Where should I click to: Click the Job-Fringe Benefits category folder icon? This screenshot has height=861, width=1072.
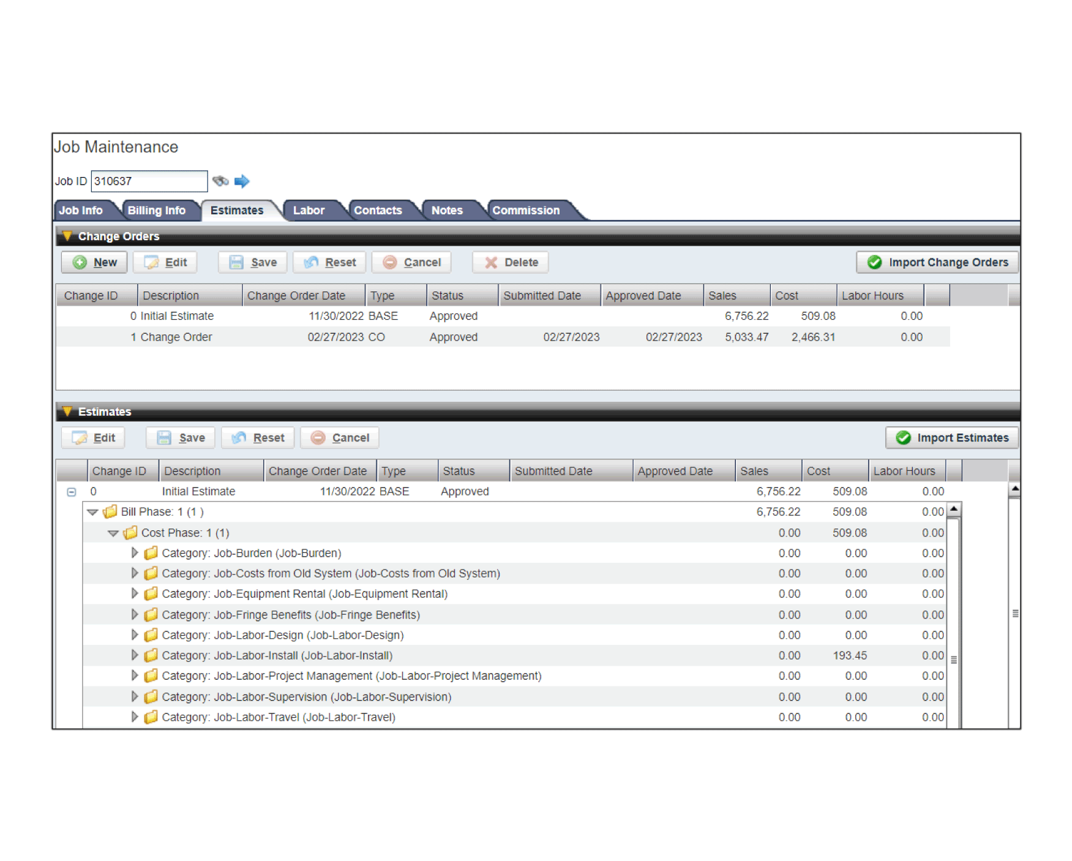151,614
